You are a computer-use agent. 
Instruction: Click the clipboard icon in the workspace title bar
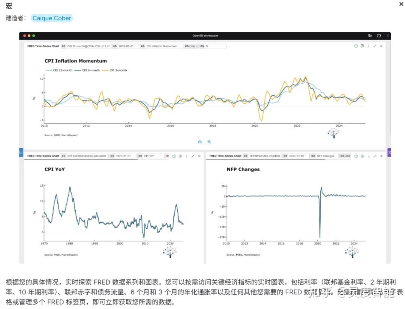[x=379, y=36]
